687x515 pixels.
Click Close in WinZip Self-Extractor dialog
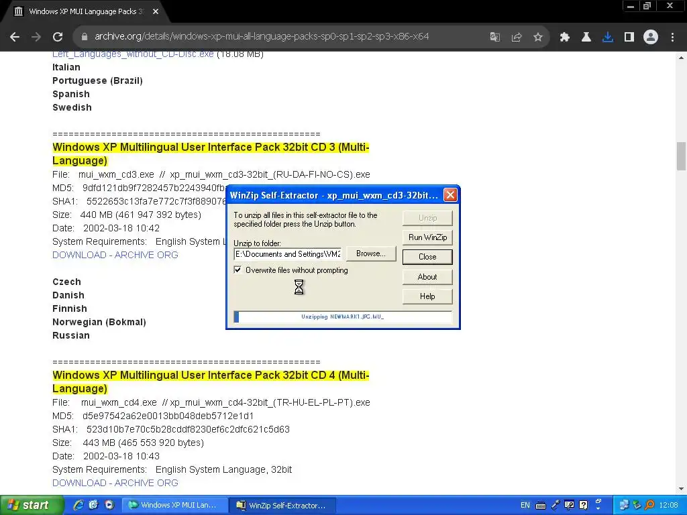point(427,257)
